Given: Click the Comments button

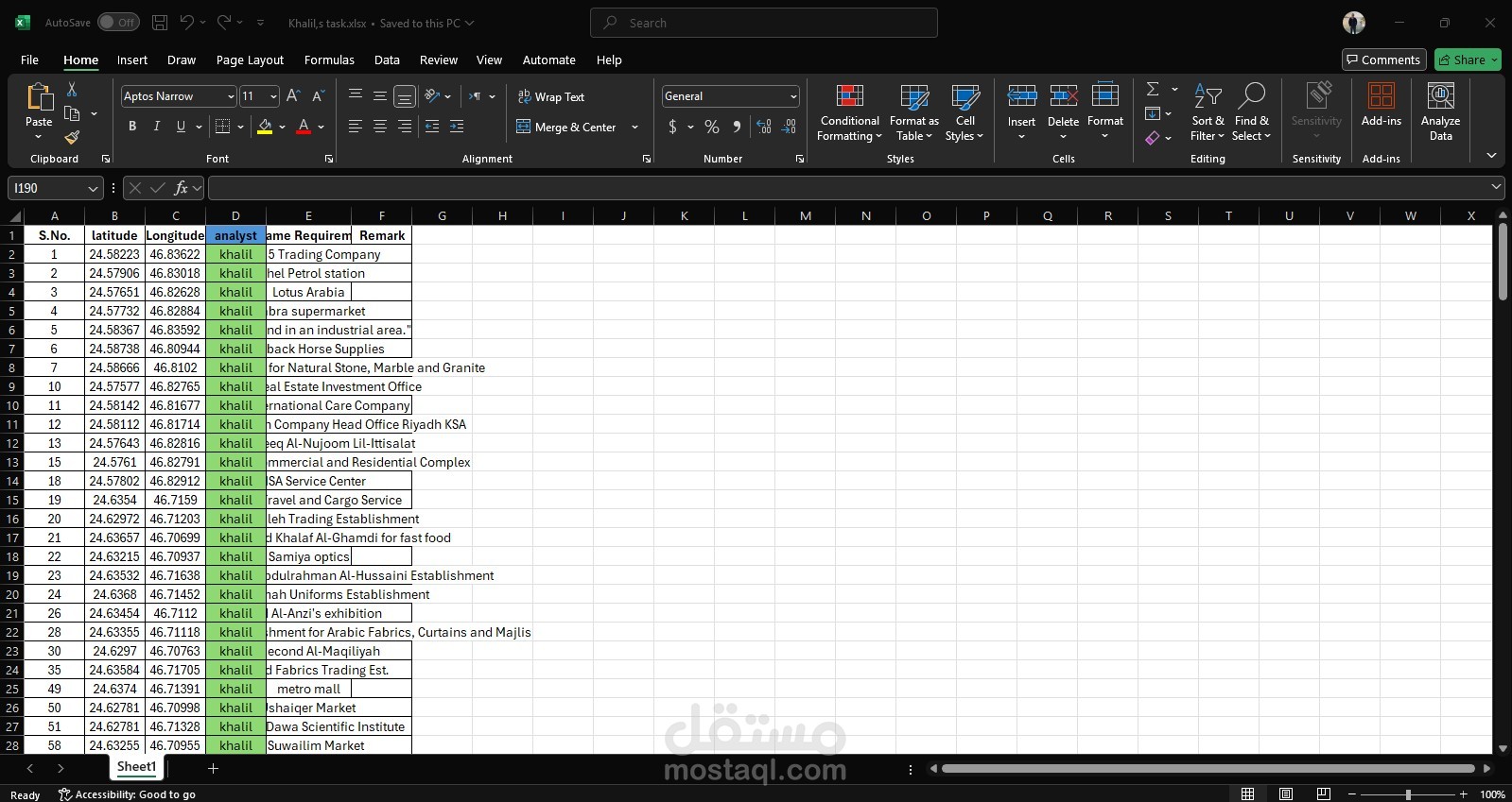Looking at the screenshot, I should tap(1383, 60).
